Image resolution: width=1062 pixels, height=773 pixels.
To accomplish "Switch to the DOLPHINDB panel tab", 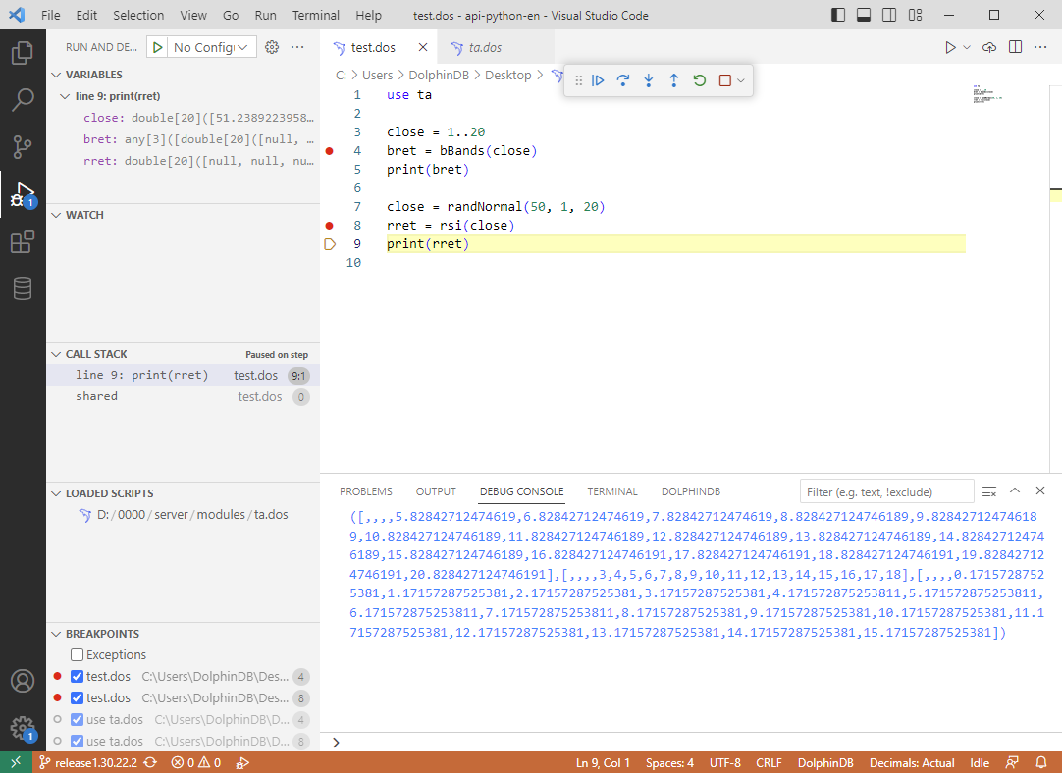I will click(691, 491).
